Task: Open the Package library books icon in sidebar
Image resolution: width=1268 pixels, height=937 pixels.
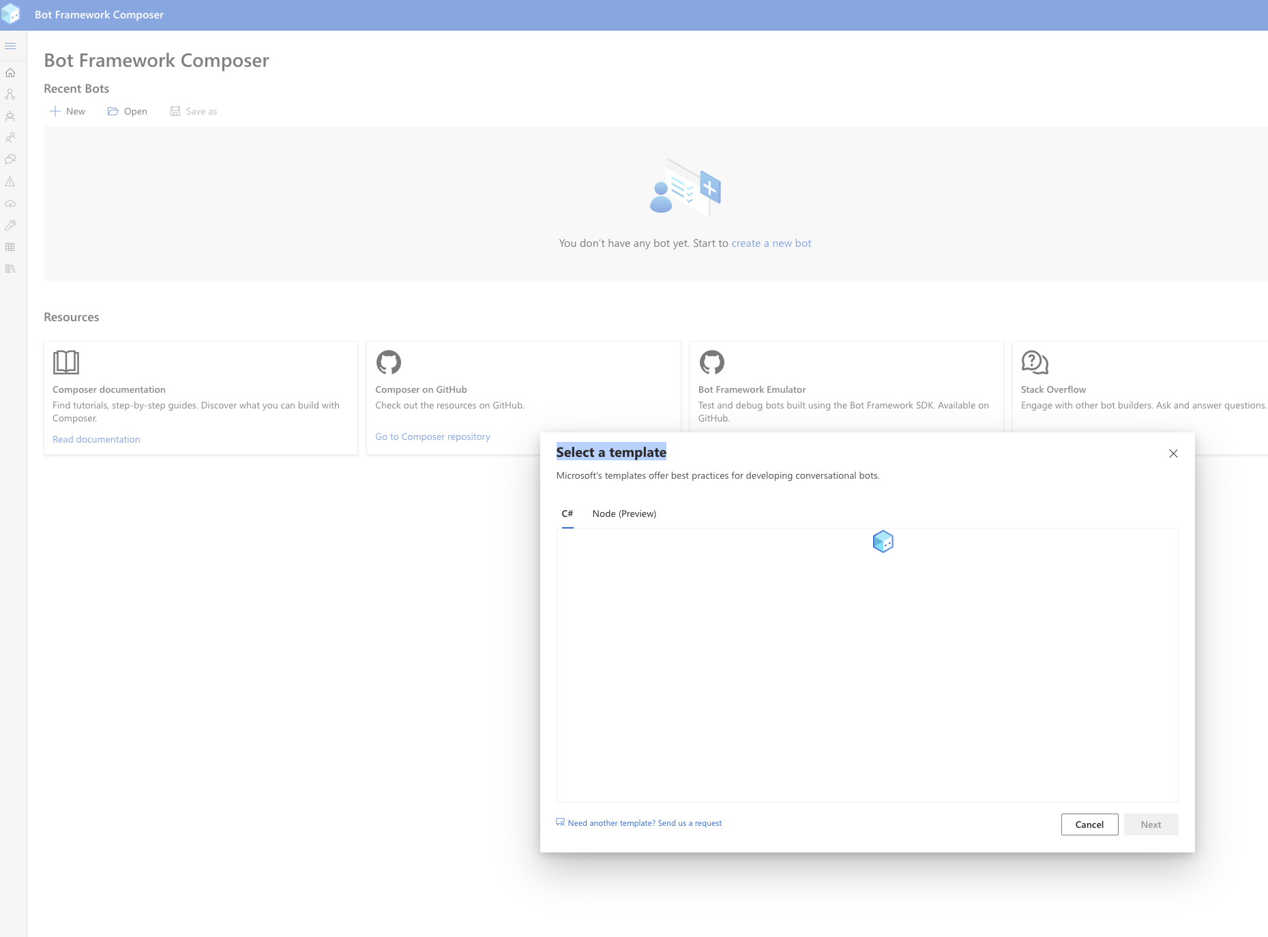Action: pyautogui.click(x=10, y=269)
